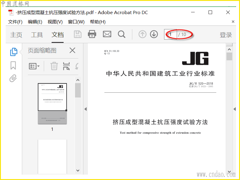The image size is (240, 180).
Task: Click the page number input field
Action: pos(170,34)
